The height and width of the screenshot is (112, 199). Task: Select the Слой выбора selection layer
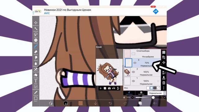coord(142,54)
